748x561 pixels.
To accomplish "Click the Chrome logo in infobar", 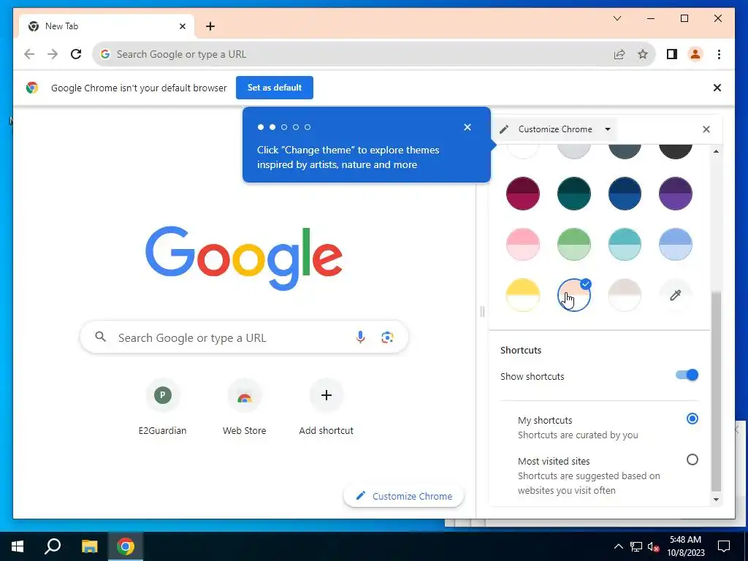I will click(32, 88).
